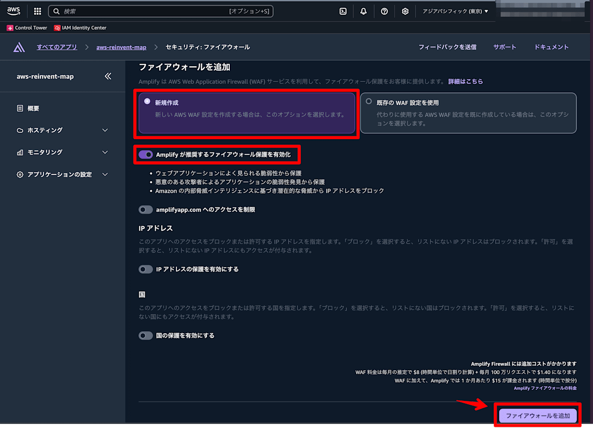Click the 国 section heading
The height and width of the screenshot is (428, 593).
pyautogui.click(x=142, y=295)
